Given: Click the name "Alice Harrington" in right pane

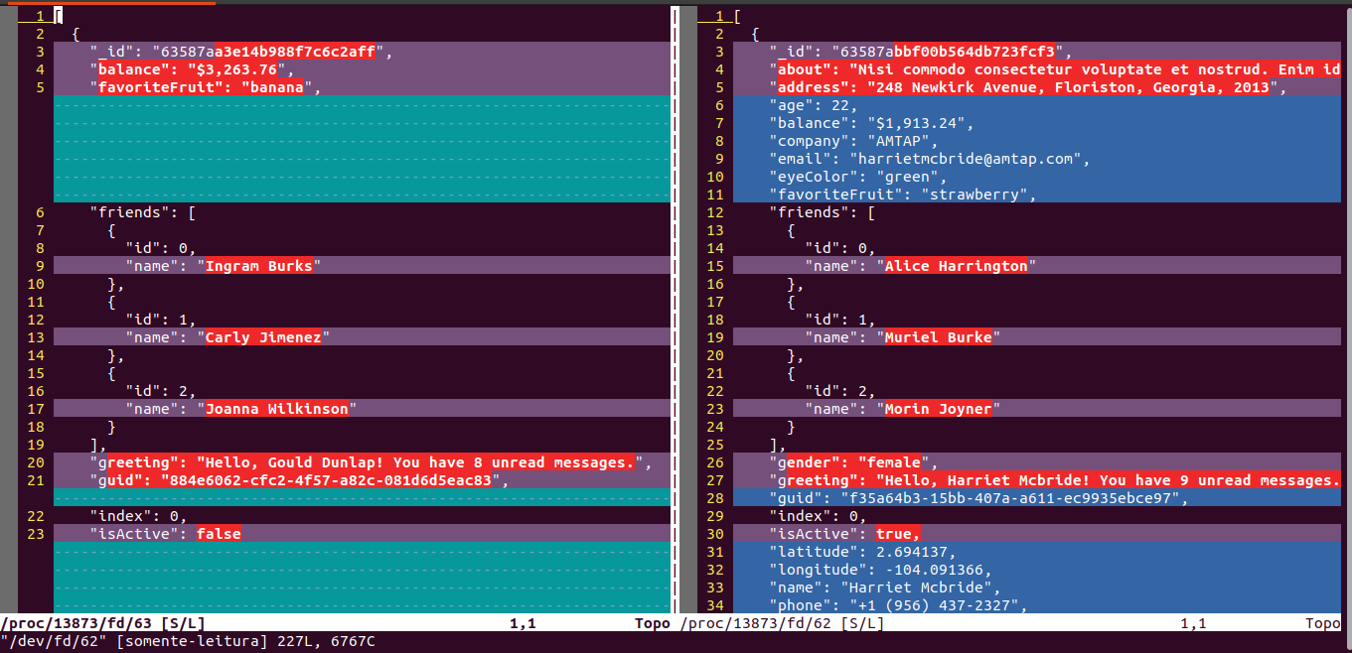Looking at the screenshot, I should coord(956,266).
